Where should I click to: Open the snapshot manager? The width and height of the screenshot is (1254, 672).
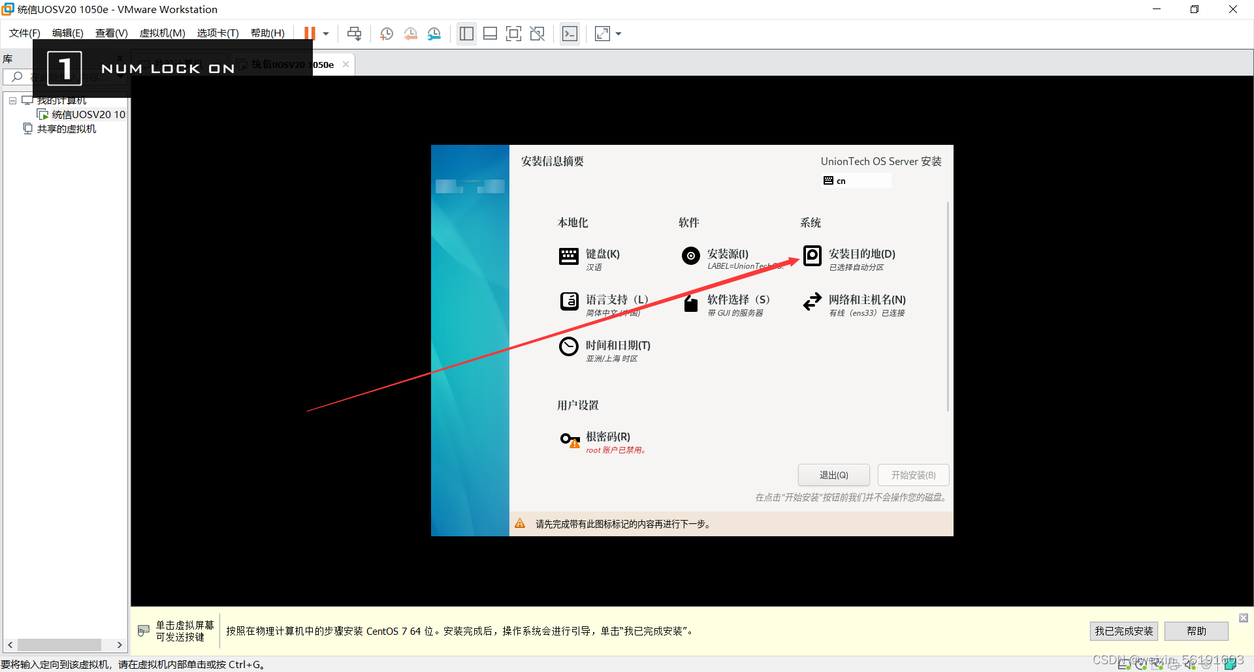click(434, 33)
